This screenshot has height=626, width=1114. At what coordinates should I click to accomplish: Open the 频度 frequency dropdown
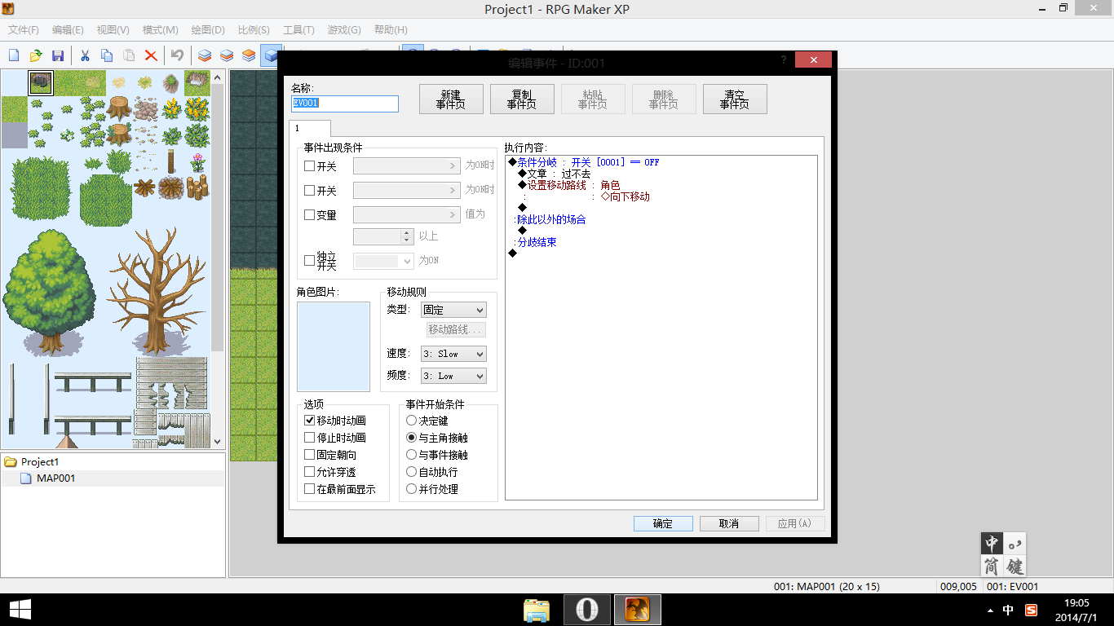(453, 376)
